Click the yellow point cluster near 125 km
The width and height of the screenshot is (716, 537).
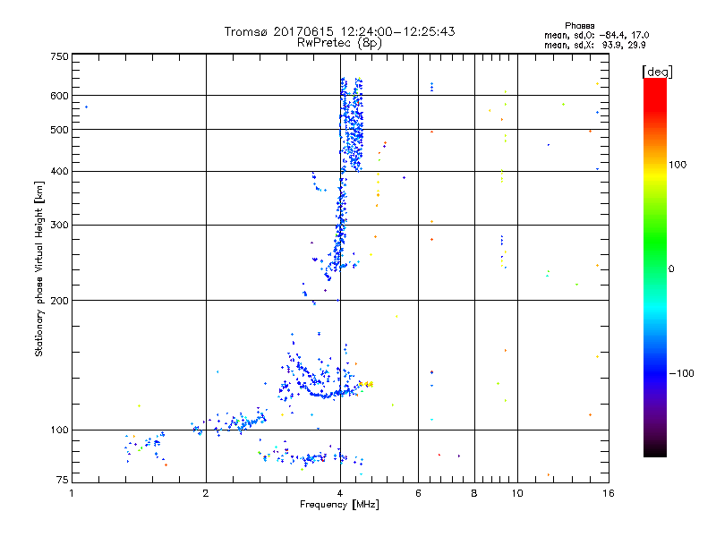(x=368, y=383)
